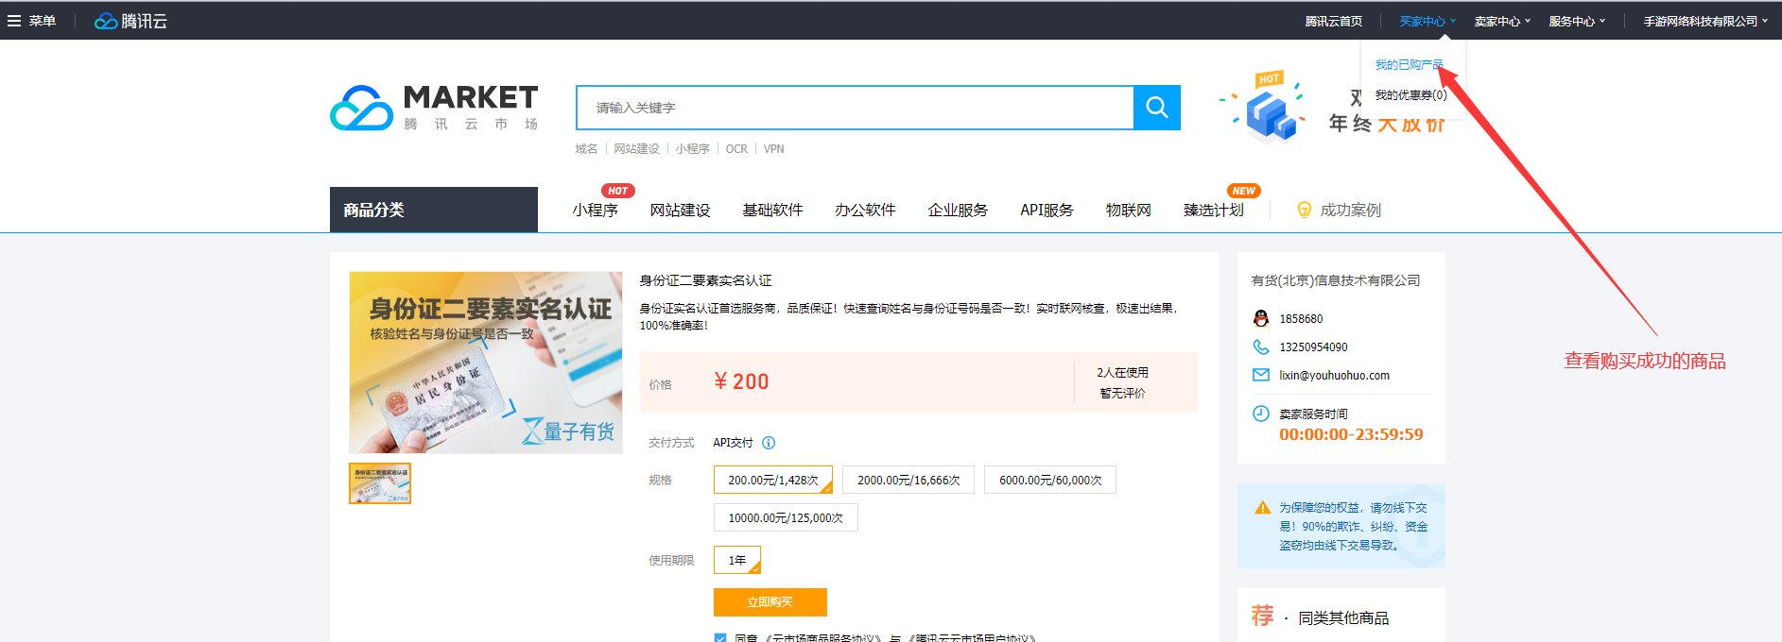Go to the 臻选计划 tab
This screenshot has height=642, width=1782.
1214,210
